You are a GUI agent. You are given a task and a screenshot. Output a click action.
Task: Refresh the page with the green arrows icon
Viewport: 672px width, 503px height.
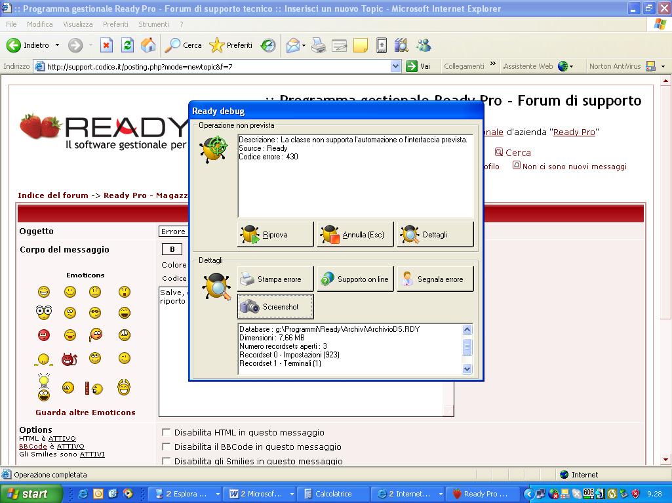(x=127, y=45)
